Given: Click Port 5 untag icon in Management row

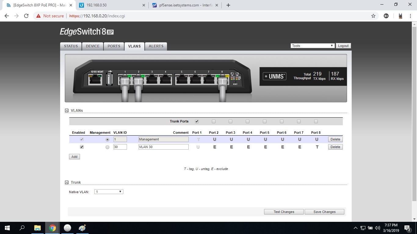Looking at the screenshot, I should click(x=265, y=139).
